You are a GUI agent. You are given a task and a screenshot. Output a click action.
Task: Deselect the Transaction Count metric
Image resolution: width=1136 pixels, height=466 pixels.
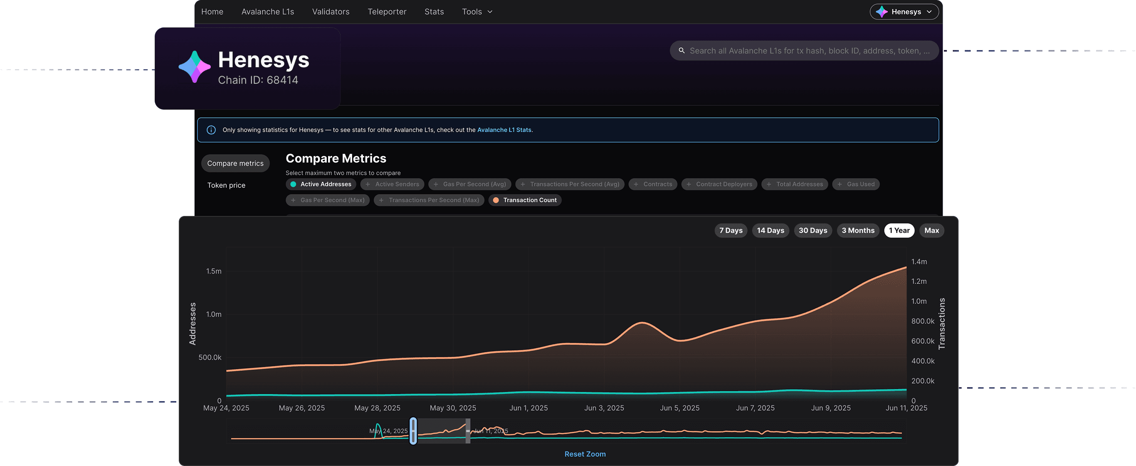pyautogui.click(x=525, y=200)
